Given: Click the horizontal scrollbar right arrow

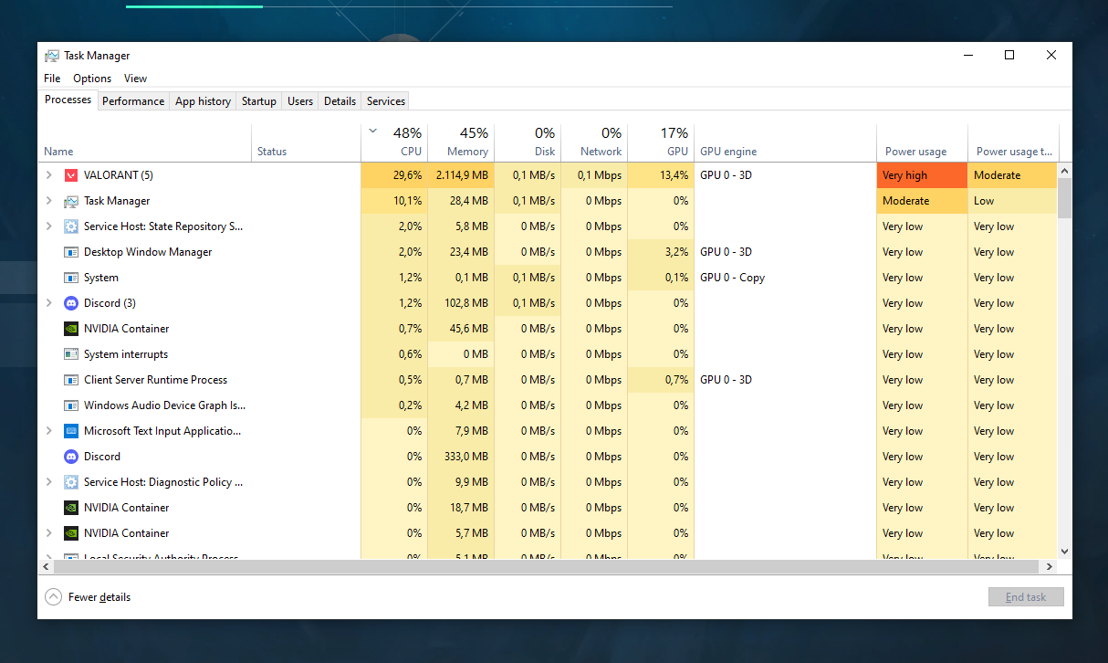Looking at the screenshot, I should coord(1051,567).
